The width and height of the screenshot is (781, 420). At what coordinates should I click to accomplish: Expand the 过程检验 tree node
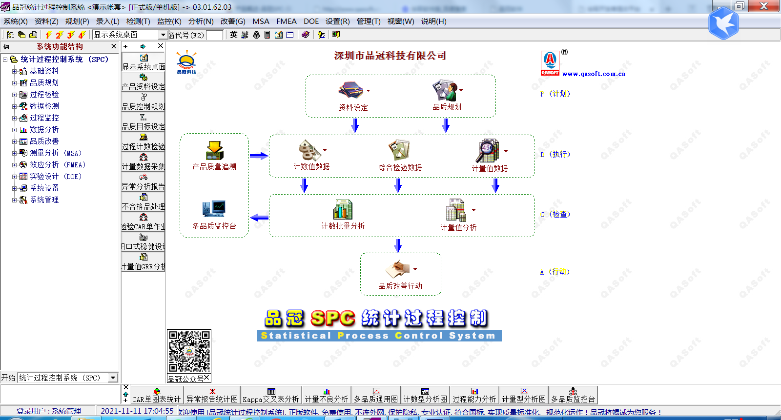click(14, 95)
